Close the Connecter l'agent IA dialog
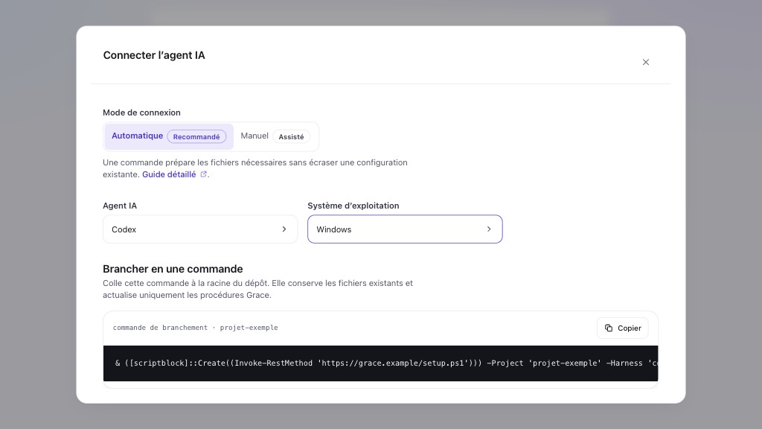Image resolution: width=762 pixels, height=429 pixels. (x=645, y=63)
